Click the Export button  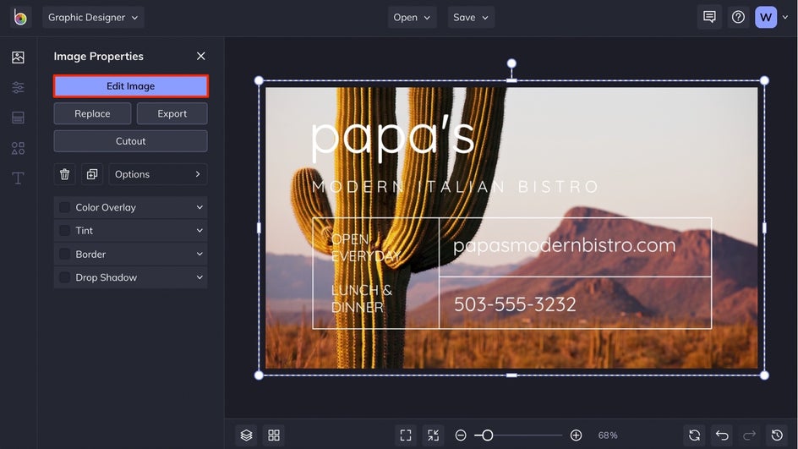(x=172, y=113)
